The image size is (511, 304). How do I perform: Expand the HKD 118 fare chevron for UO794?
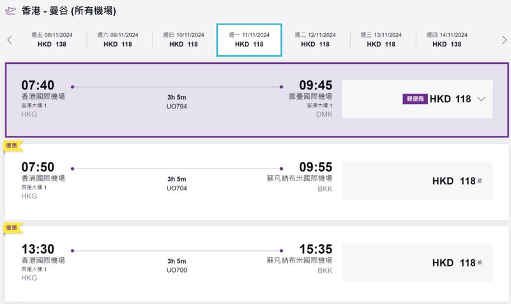482,99
